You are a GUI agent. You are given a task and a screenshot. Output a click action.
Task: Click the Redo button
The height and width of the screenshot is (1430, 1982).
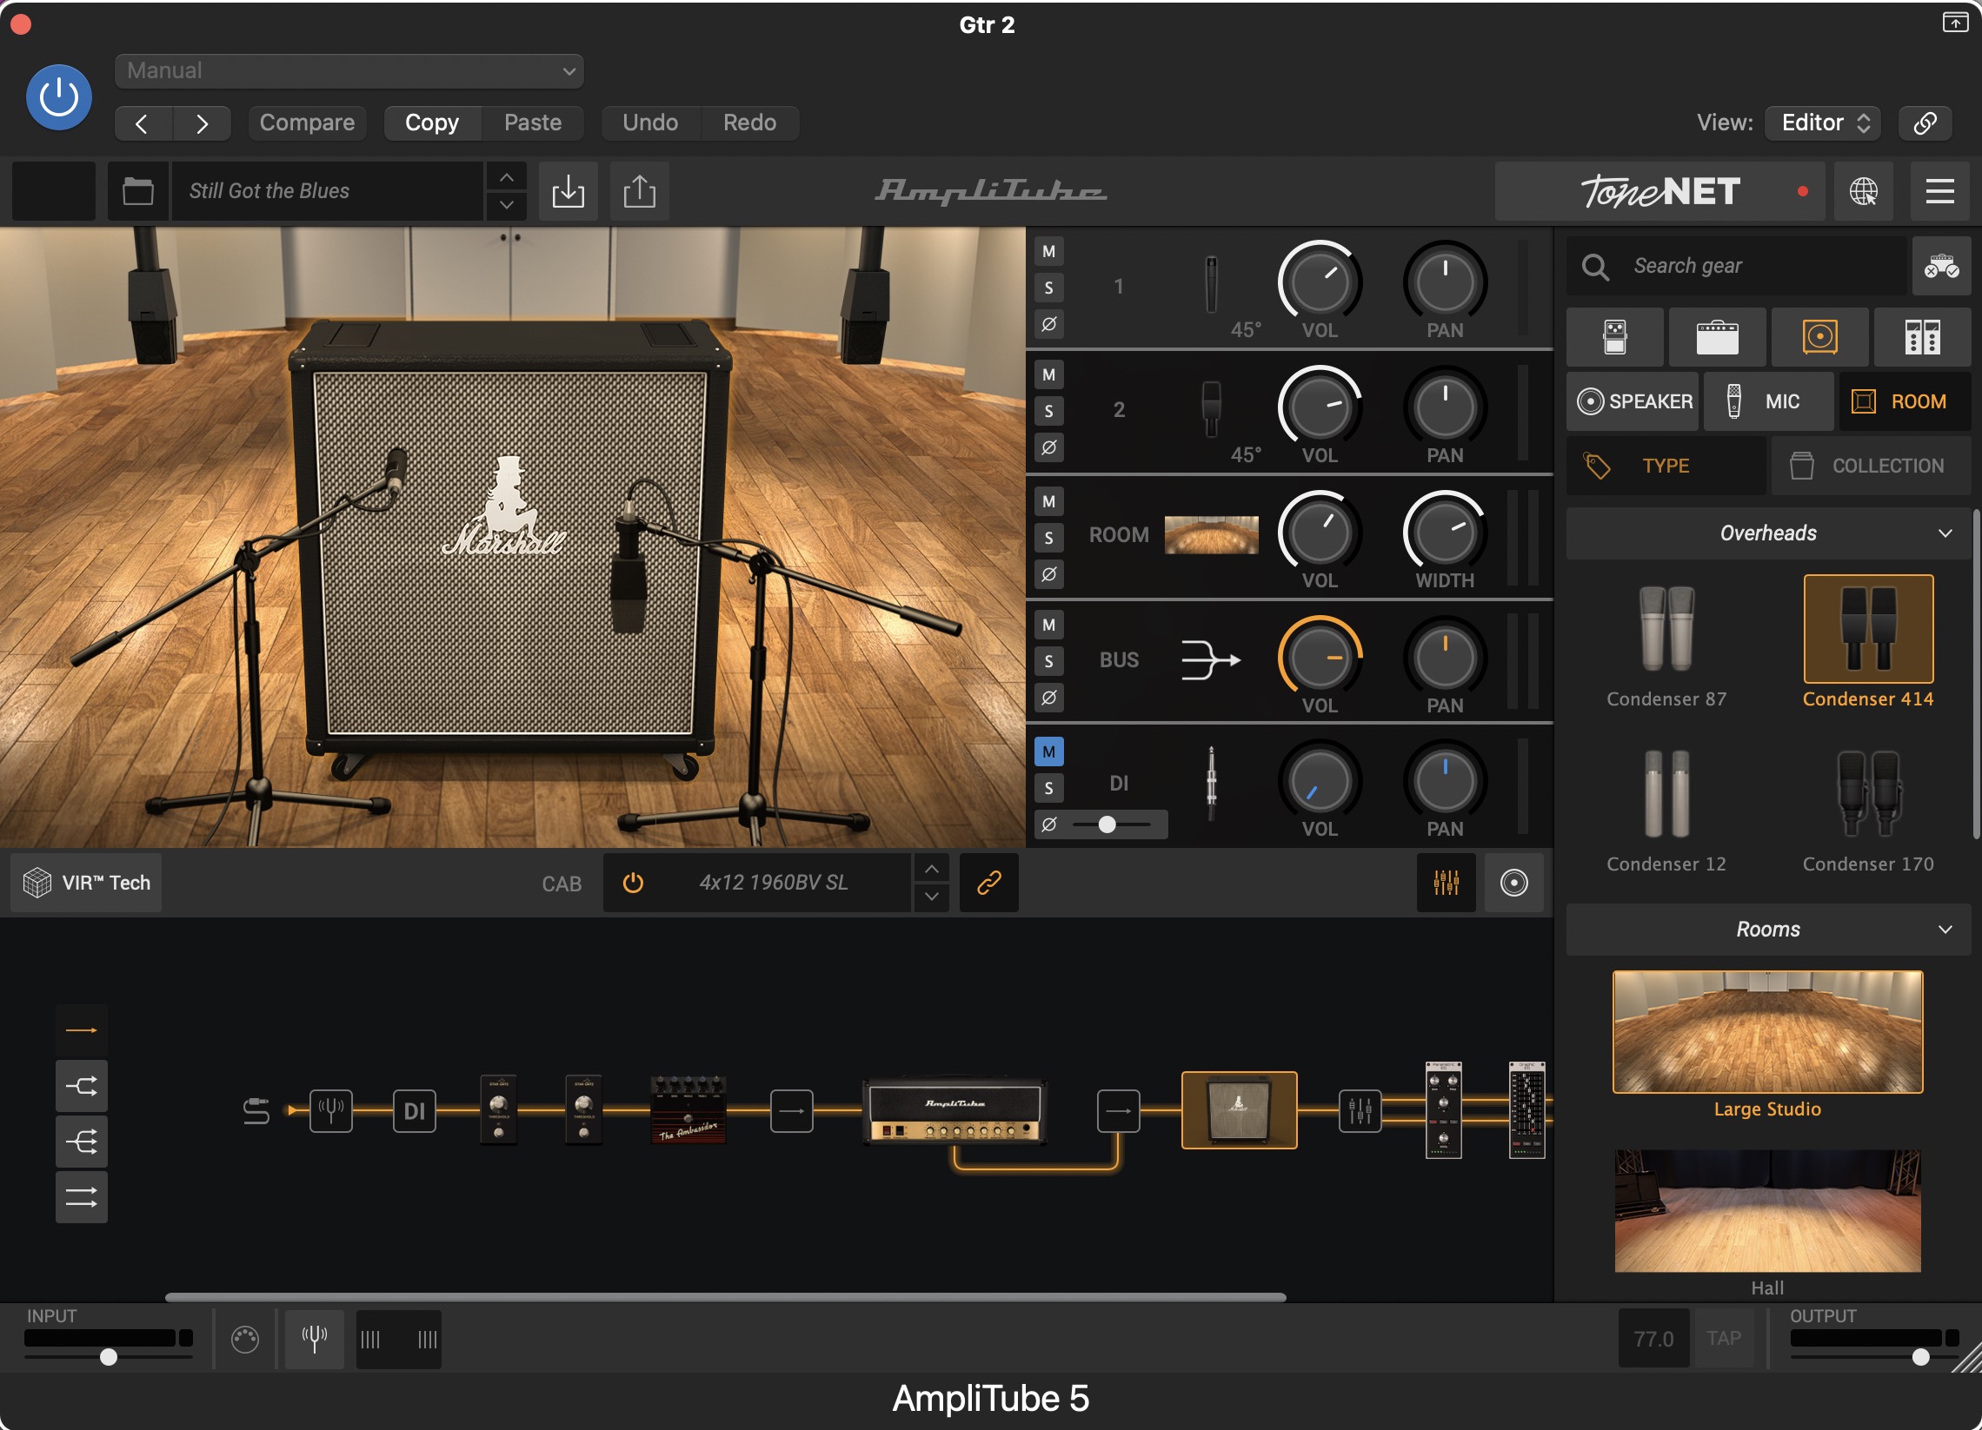pyautogui.click(x=749, y=123)
